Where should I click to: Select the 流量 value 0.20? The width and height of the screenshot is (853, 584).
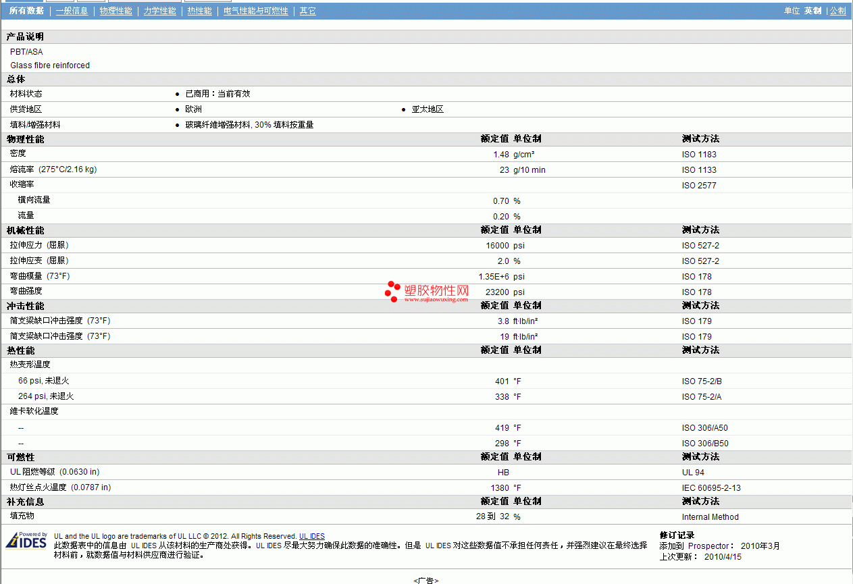pyautogui.click(x=500, y=216)
